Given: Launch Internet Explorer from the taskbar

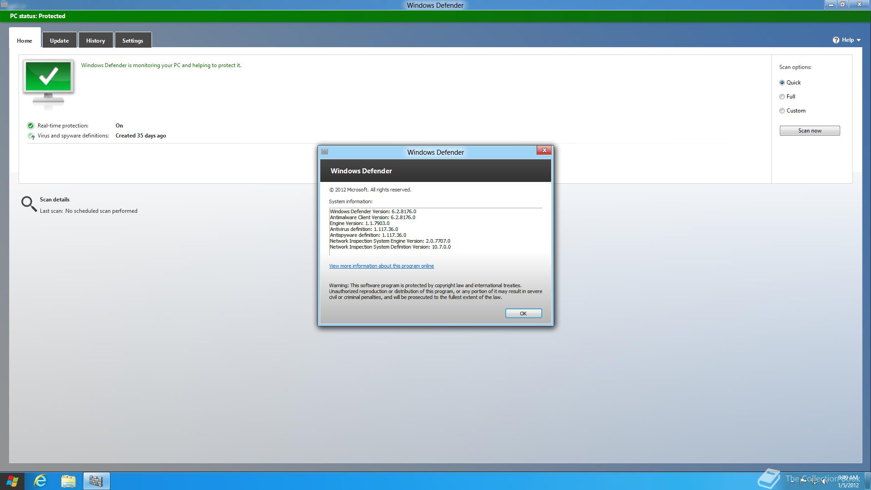Looking at the screenshot, I should tap(40, 481).
